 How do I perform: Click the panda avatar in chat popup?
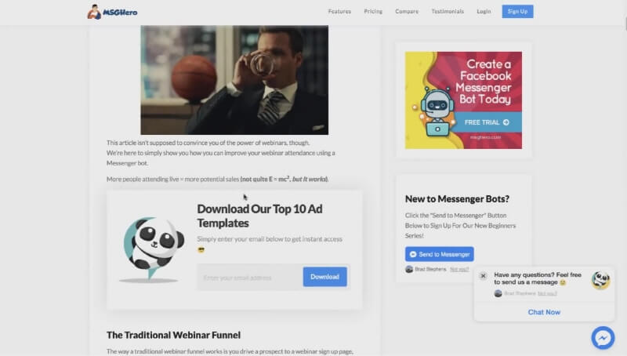(x=600, y=280)
